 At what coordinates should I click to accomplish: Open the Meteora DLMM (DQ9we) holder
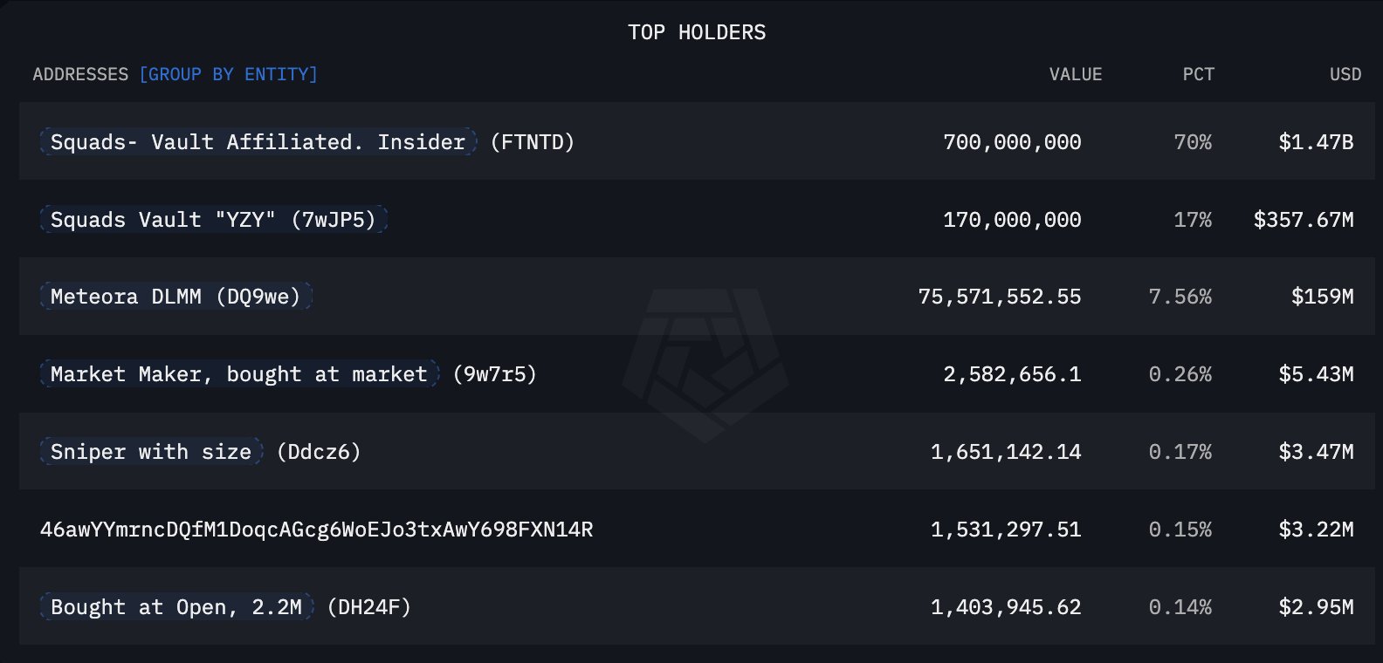click(x=175, y=297)
